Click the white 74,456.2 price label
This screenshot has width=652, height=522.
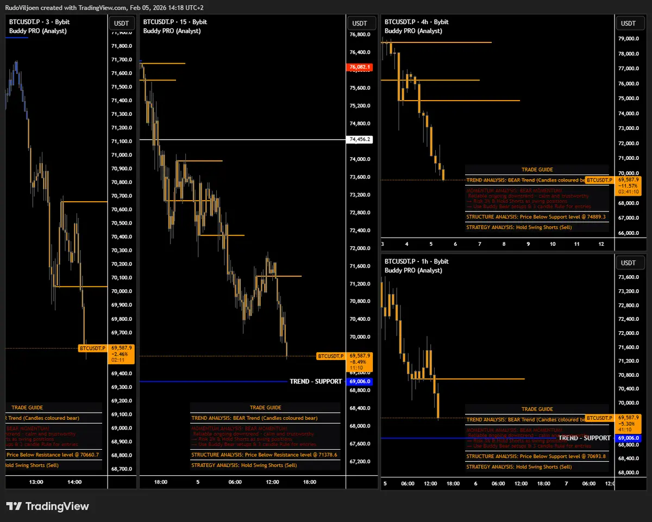[x=360, y=140]
